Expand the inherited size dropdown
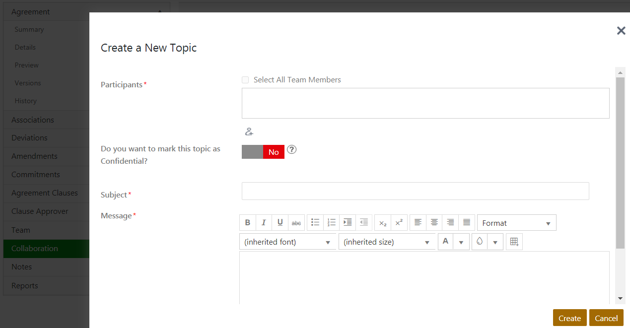This screenshot has height=328, width=630. tap(387, 242)
